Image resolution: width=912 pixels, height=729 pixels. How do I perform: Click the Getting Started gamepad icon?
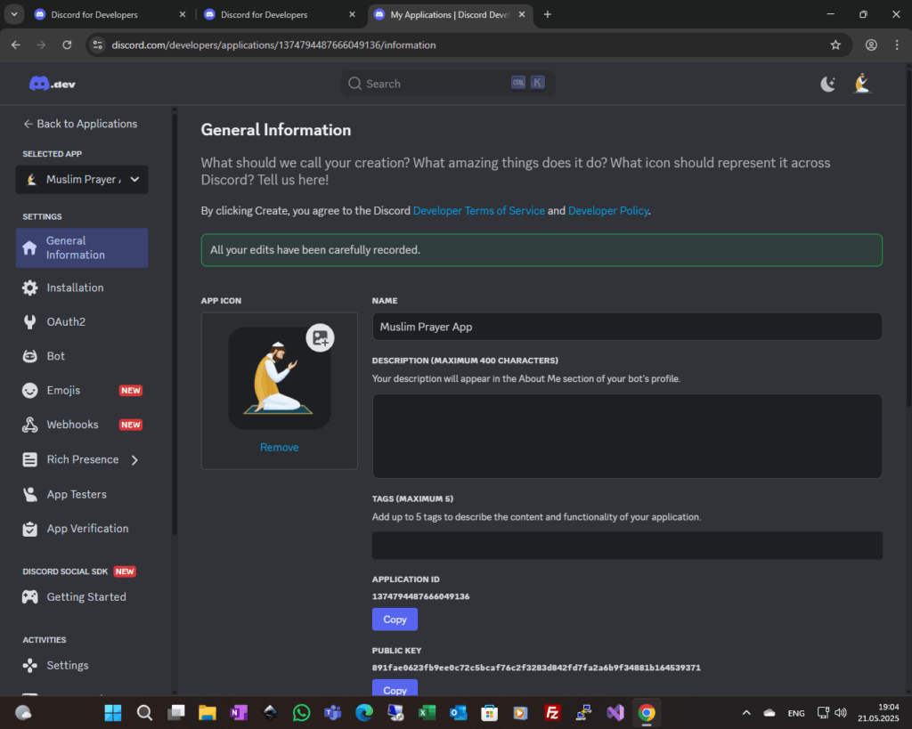pos(29,597)
